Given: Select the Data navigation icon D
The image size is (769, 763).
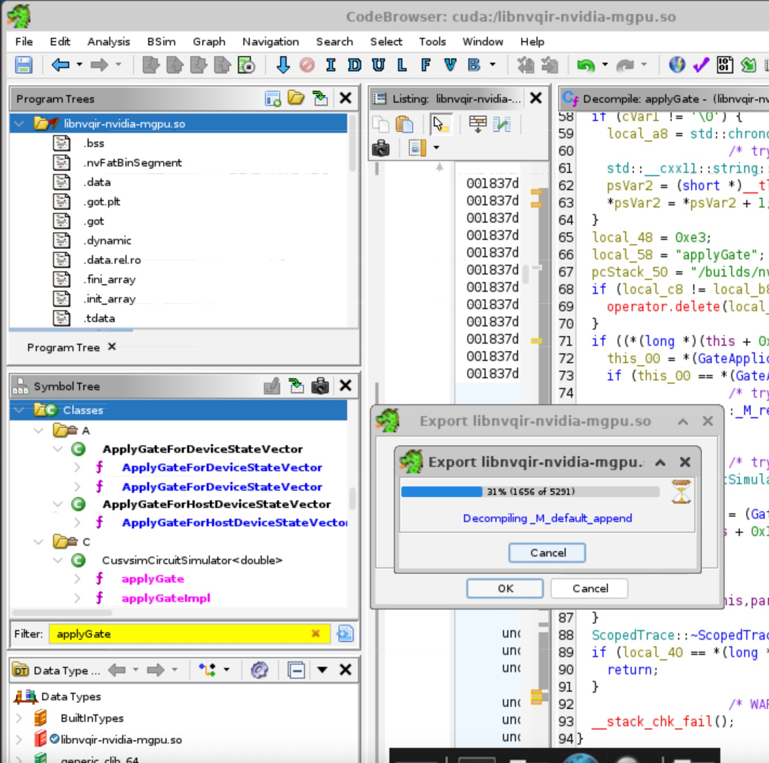Looking at the screenshot, I should 354,65.
